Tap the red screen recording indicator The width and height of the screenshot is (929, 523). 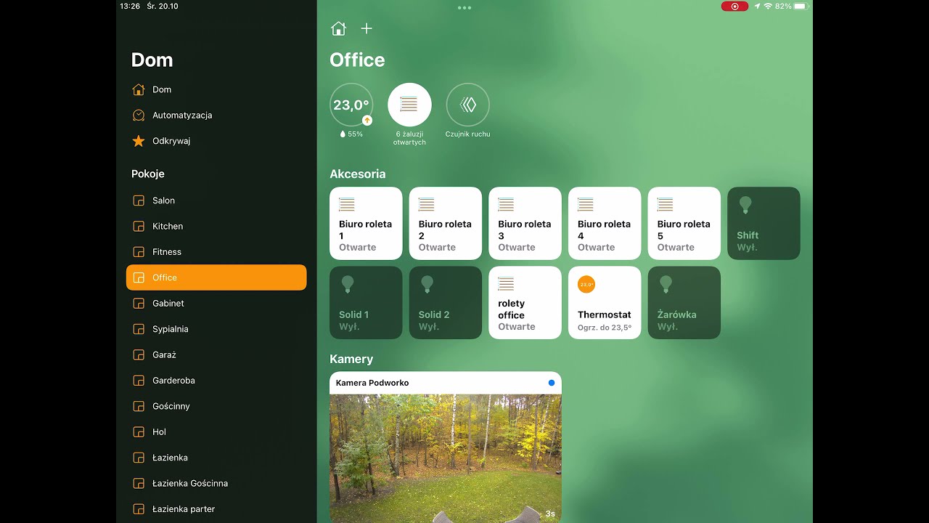(734, 6)
